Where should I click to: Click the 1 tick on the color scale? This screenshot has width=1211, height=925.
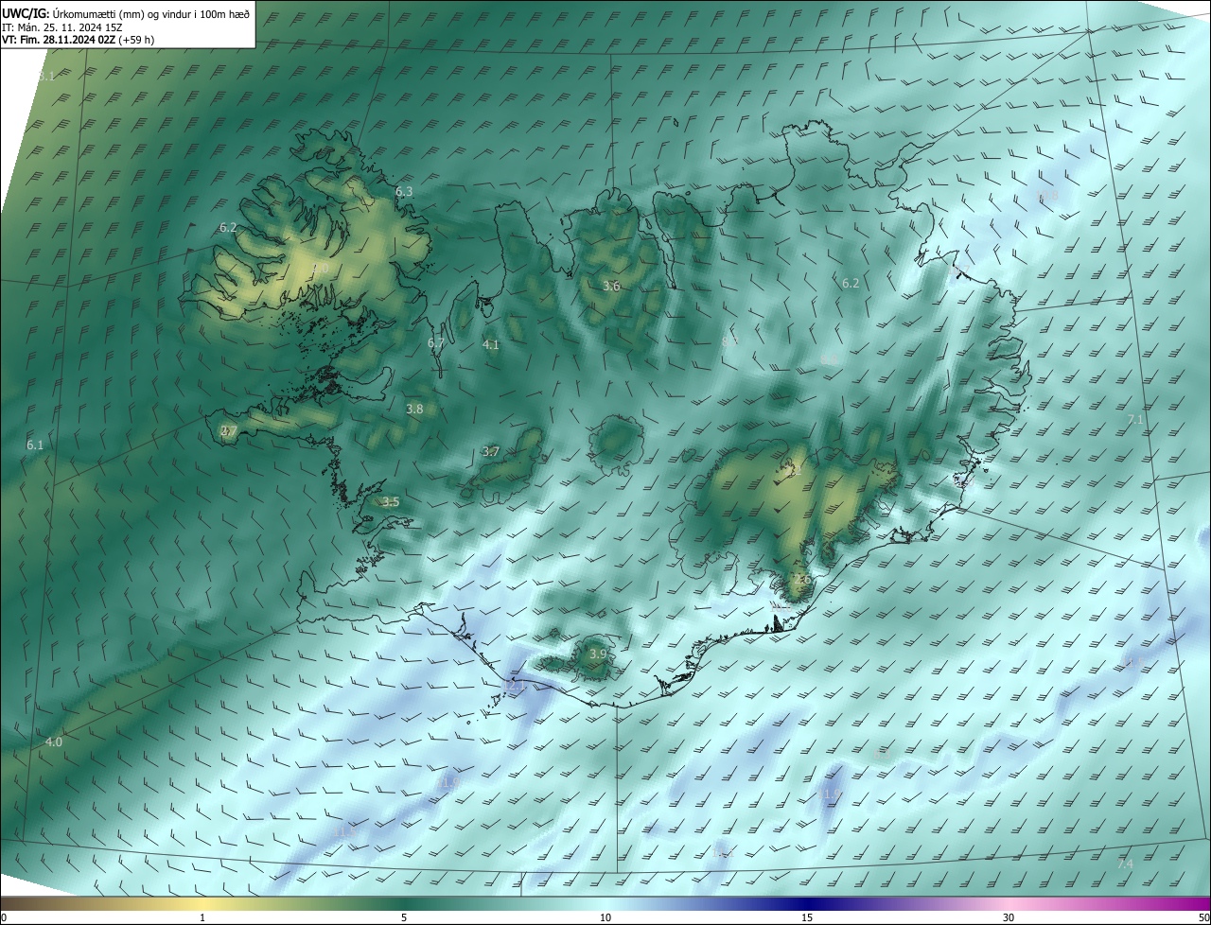pyautogui.click(x=202, y=917)
